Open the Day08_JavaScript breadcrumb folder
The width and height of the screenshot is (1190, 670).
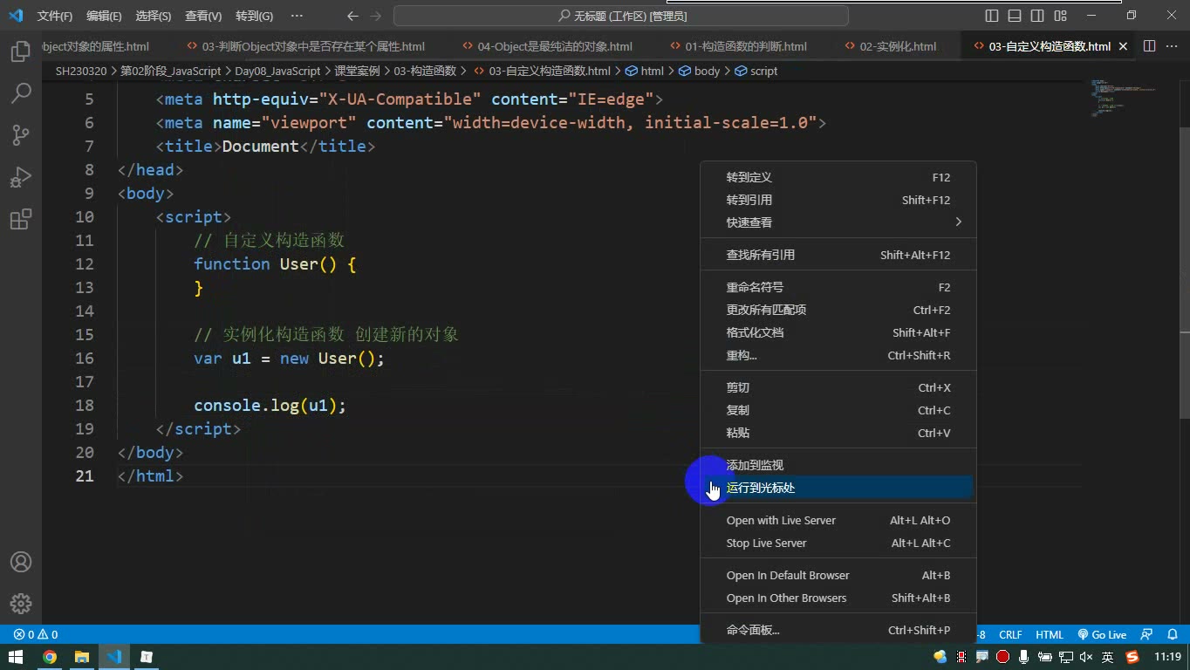tap(277, 71)
